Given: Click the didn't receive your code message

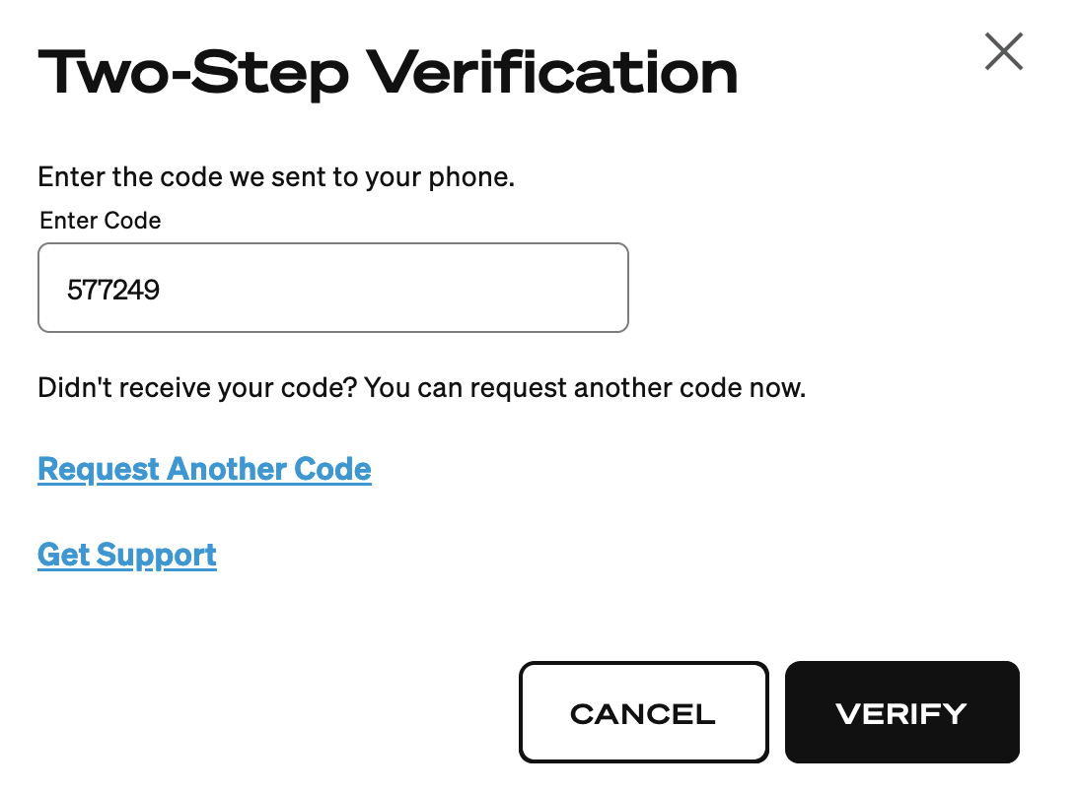Looking at the screenshot, I should click(422, 387).
